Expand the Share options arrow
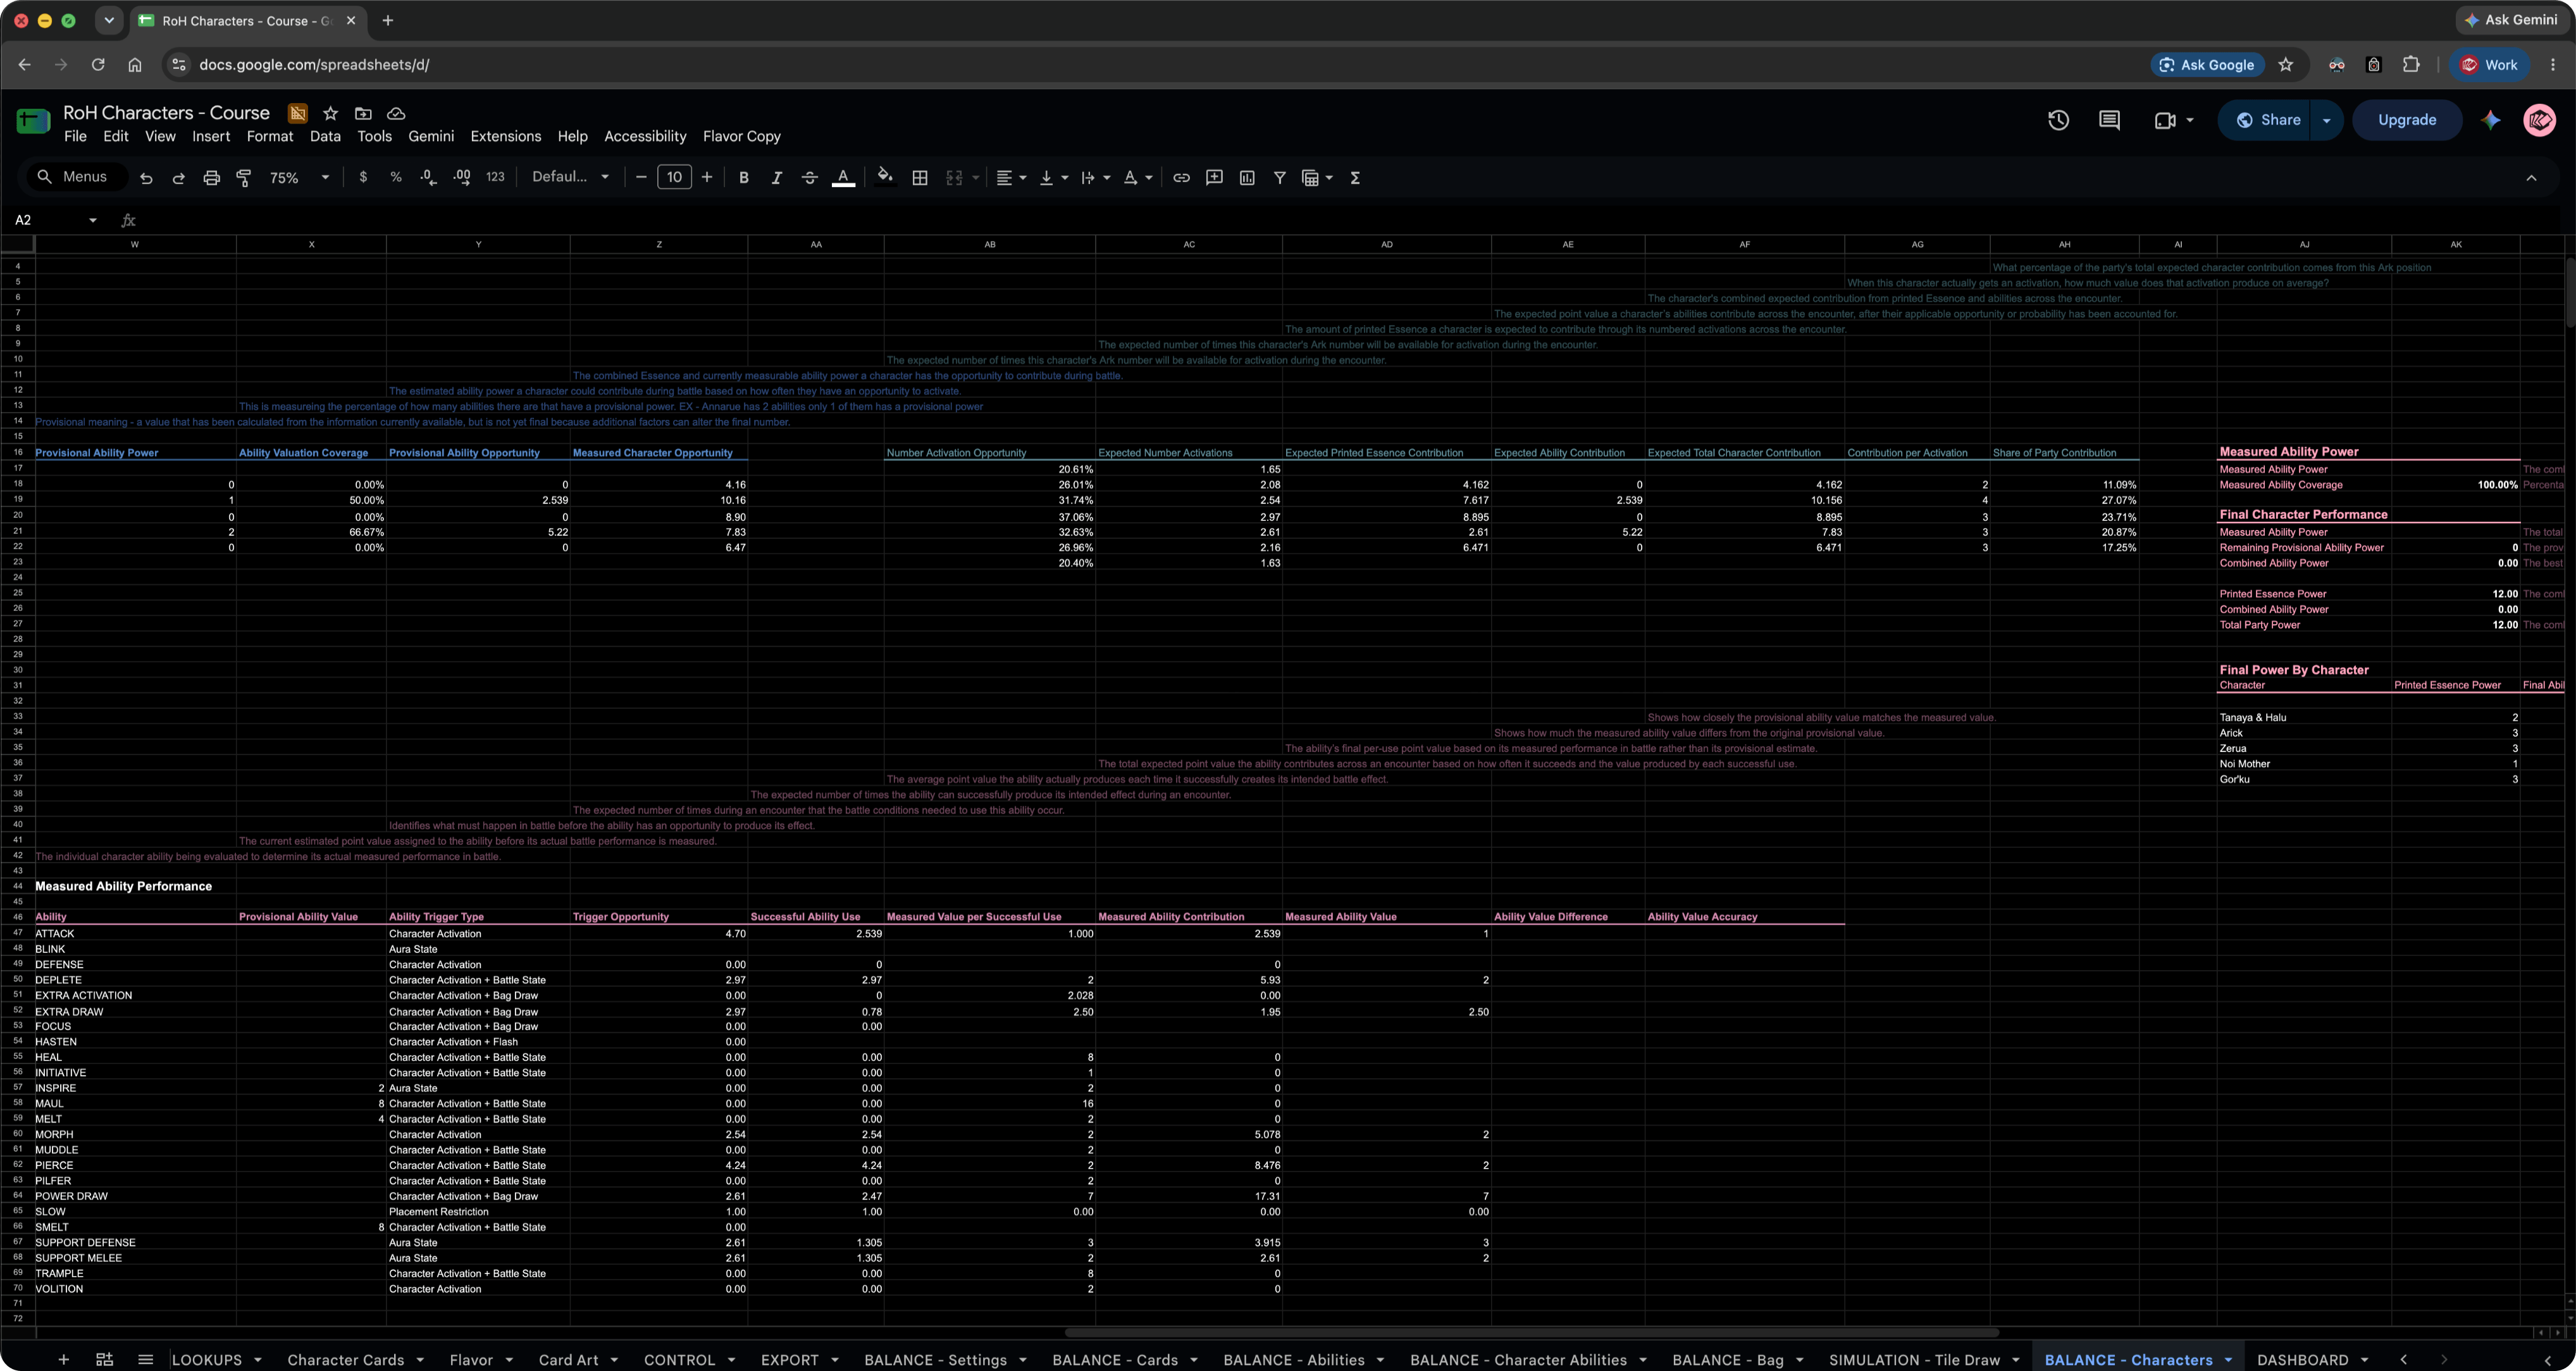 pyautogui.click(x=2327, y=120)
